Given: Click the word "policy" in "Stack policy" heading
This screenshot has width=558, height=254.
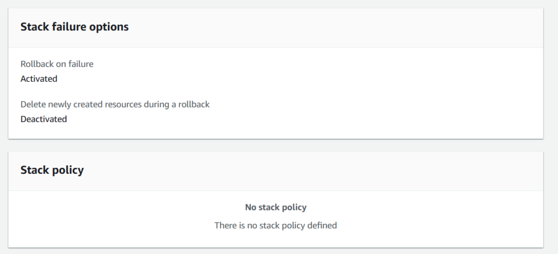Looking at the screenshot, I should (x=69, y=170).
